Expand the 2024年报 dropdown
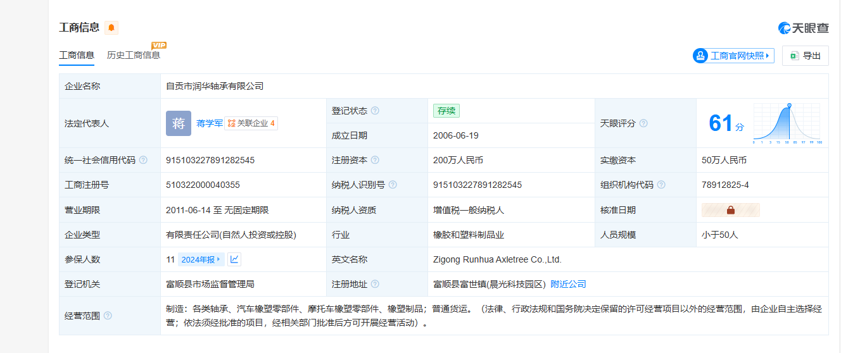Image resolution: width=841 pixels, height=353 pixels. pyautogui.click(x=201, y=259)
